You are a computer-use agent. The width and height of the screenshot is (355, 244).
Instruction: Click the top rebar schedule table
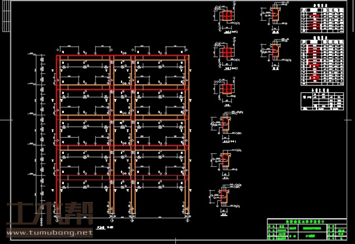(x=316, y=22)
